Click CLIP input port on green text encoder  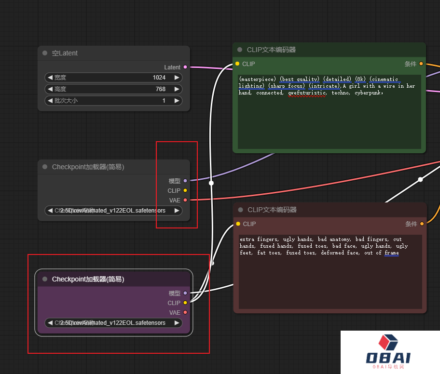click(237, 64)
